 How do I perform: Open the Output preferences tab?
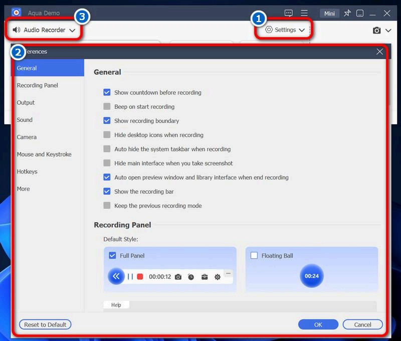pos(48,103)
